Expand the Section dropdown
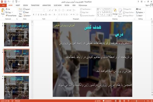Screen dimensions: 153x102 pyautogui.click(x=27, y=16)
